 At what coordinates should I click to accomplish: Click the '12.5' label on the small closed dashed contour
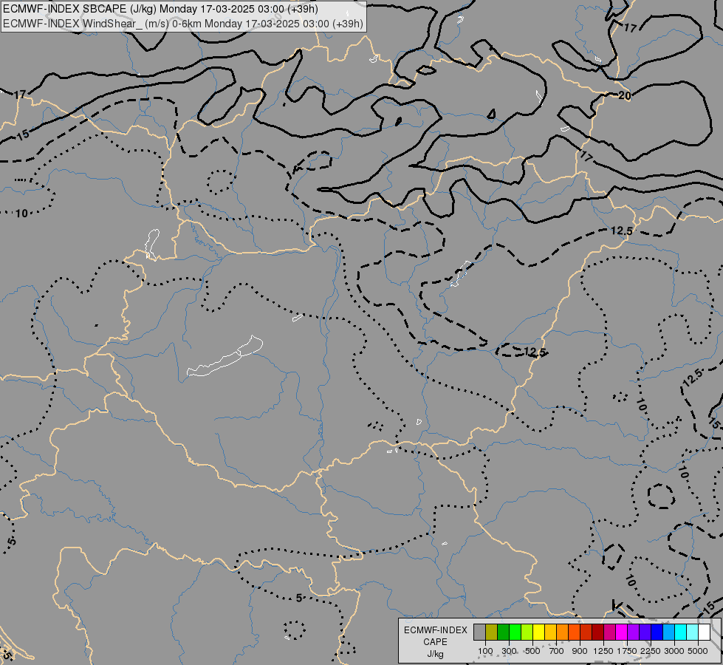(x=535, y=352)
